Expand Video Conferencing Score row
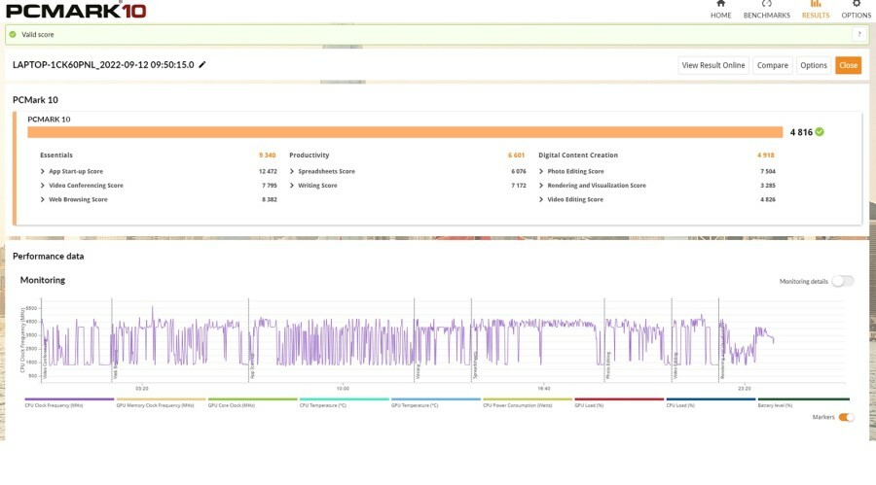This screenshot has width=876, height=485. click(x=43, y=186)
